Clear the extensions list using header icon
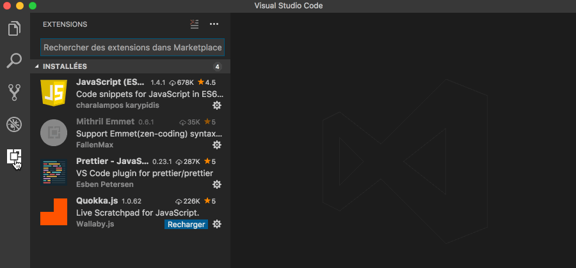The height and width of the screenshot is (268, 576). [x=195, y=24]
